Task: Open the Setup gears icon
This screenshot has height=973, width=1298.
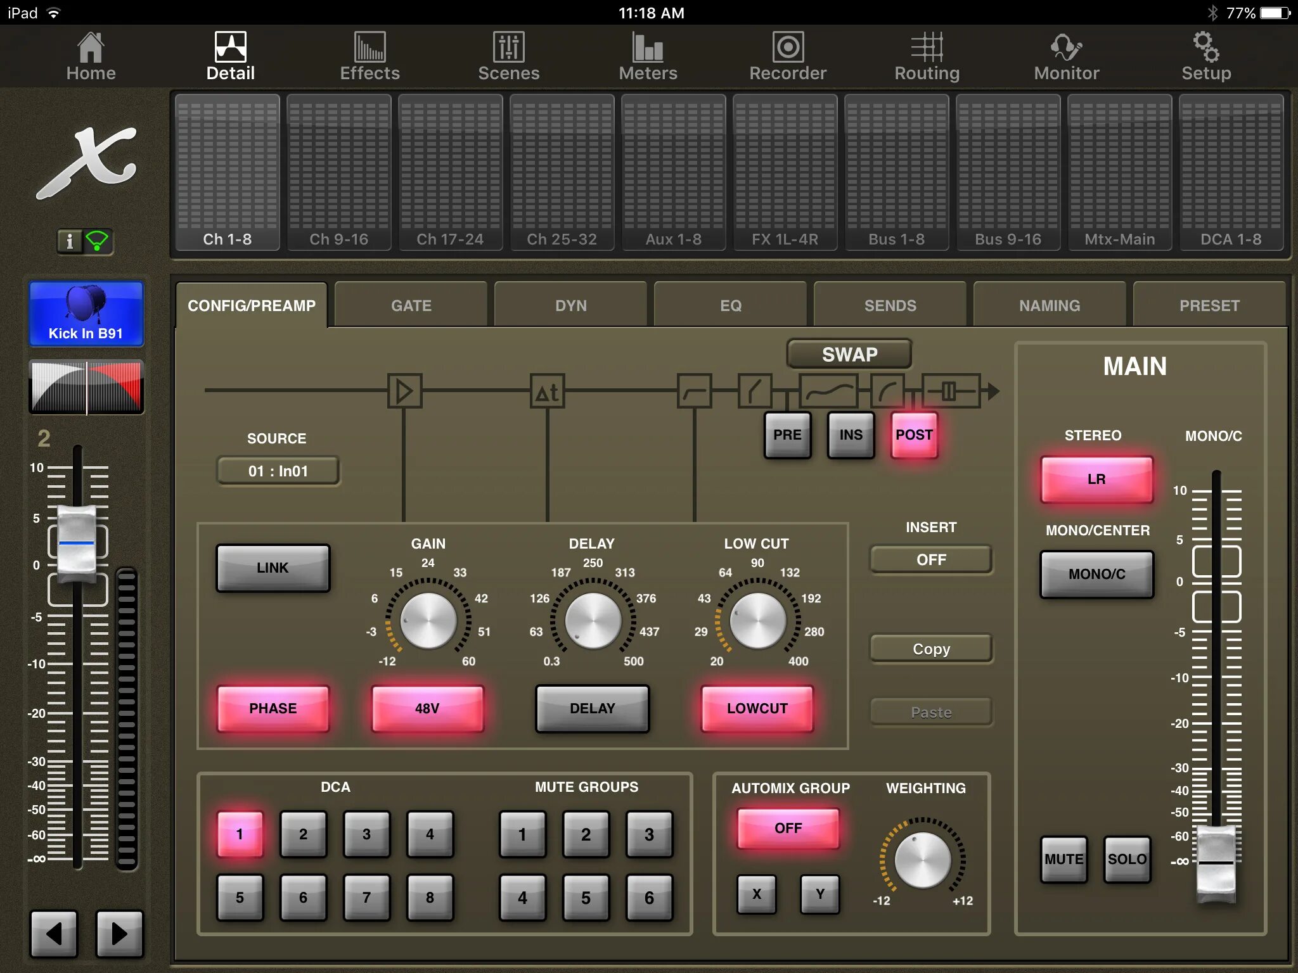Action: (x=1205, y=48)
